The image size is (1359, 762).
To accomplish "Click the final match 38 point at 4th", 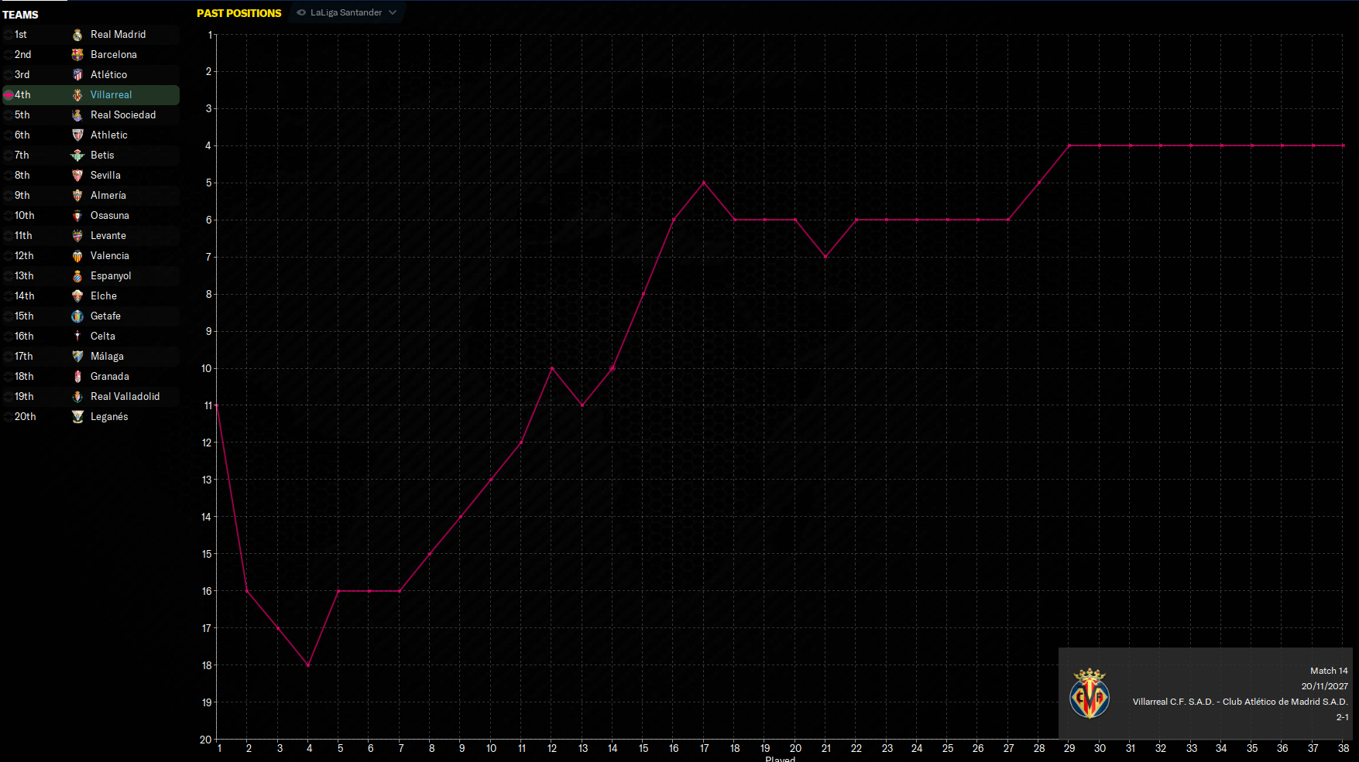I will (1344, 145).
